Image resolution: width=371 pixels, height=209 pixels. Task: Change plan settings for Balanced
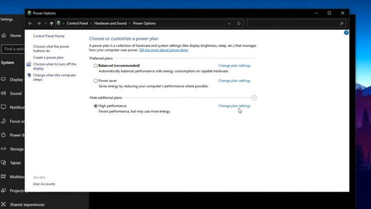coord(234,66)
